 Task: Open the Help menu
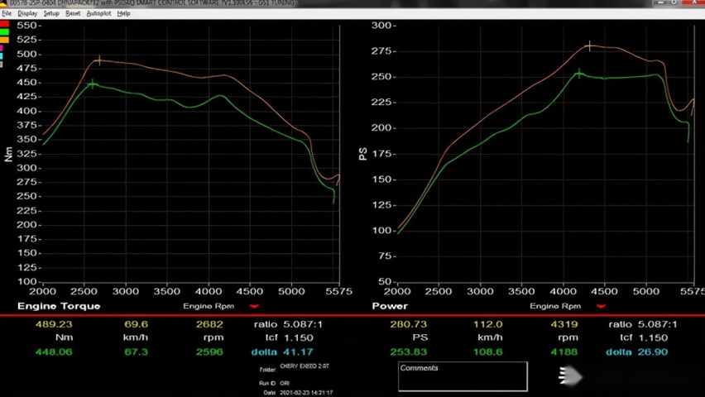[x=123, y=13]
